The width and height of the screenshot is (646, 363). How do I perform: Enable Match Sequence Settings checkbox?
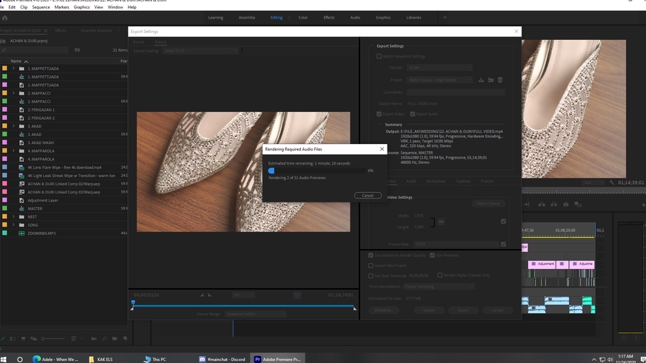(379, 56)
